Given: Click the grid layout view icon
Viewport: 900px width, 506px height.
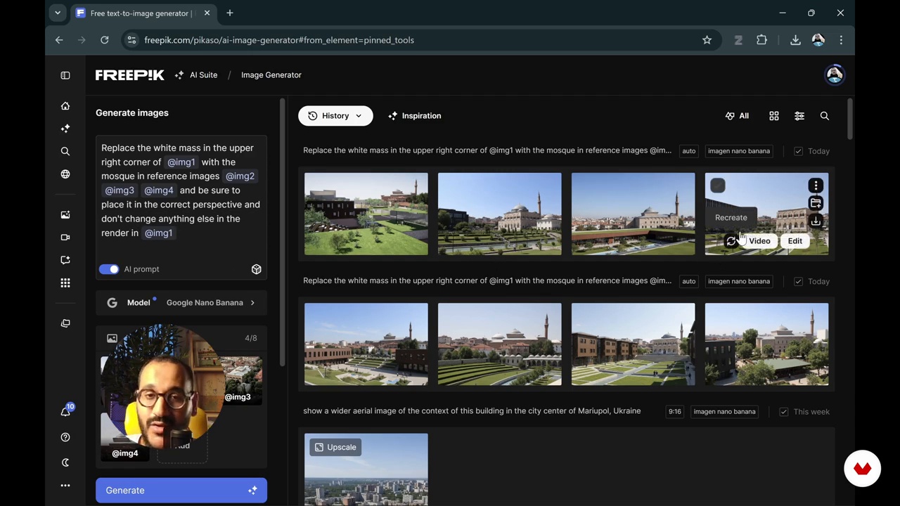Looking at the screenshot, I should (773, 116).
